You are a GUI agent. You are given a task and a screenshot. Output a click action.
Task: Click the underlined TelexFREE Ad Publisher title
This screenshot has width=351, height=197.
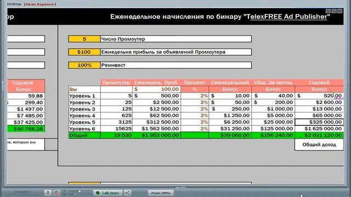coord(288,17)
